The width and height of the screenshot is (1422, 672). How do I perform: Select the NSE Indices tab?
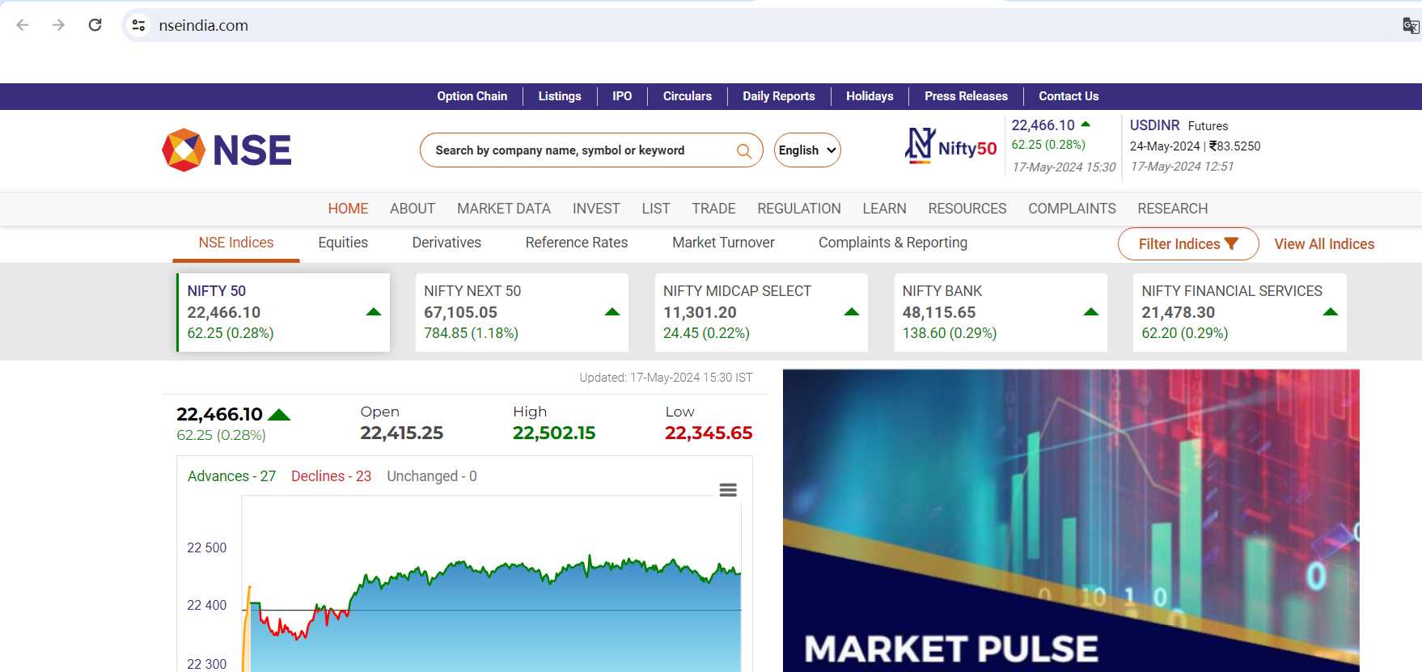236,243
